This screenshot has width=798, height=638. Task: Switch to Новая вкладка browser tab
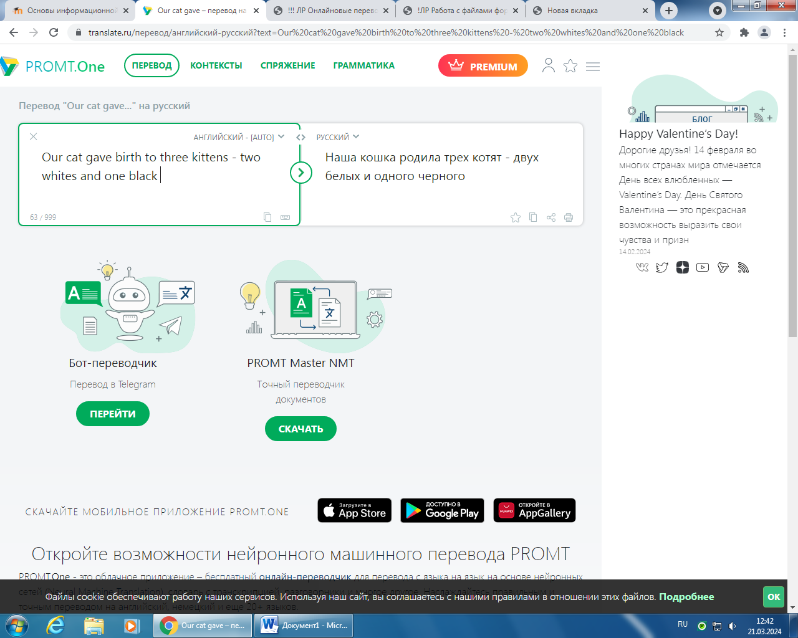click(590, 11)
